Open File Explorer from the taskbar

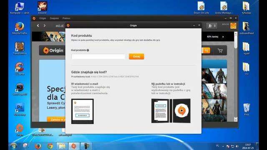62,146
